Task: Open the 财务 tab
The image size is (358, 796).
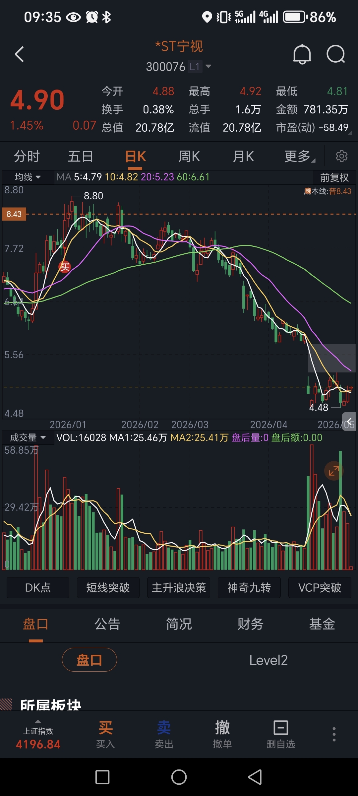Action: tap(251, 624)
